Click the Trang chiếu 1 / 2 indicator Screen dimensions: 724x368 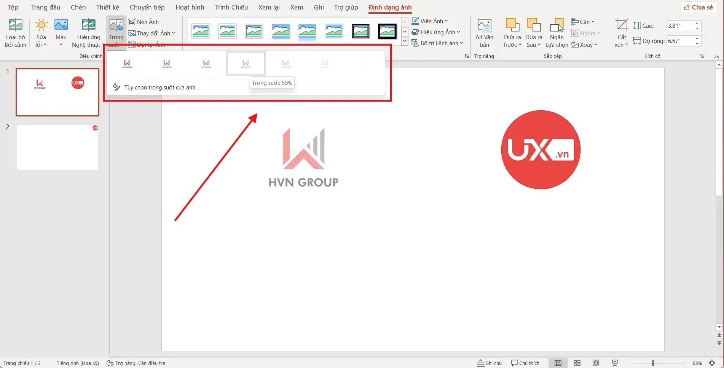tap(22, 363)
